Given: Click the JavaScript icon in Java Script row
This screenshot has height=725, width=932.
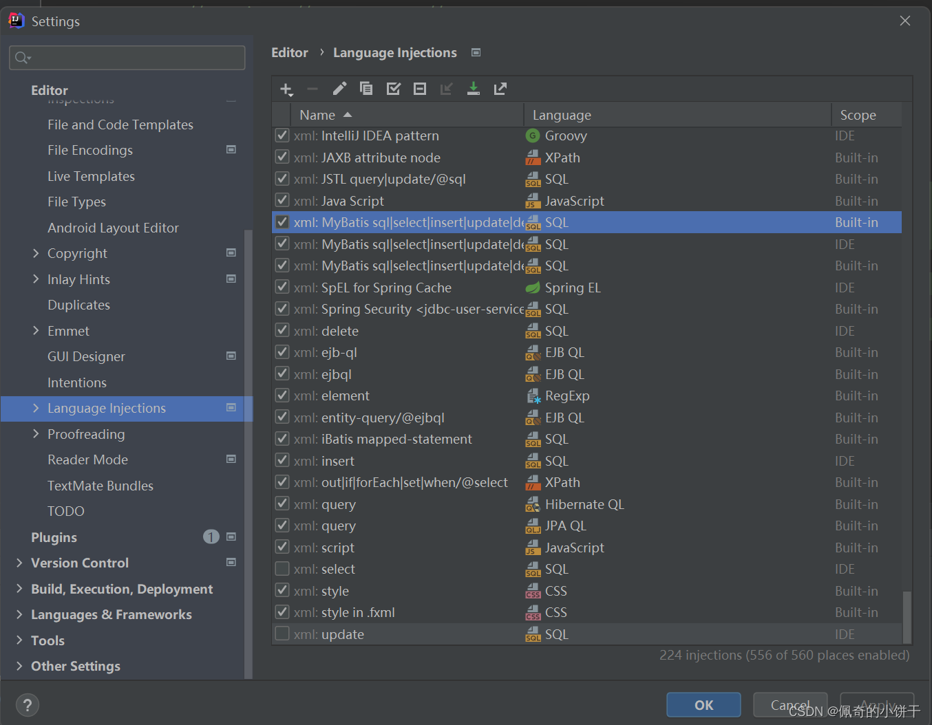Looking at the screenshot, I should 533,201.
